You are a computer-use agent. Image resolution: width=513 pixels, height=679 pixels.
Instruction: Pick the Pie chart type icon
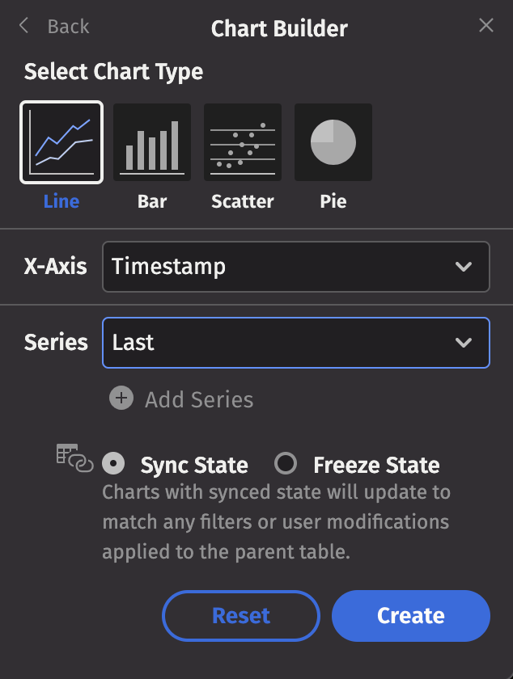333,143
